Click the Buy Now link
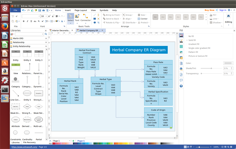The image size is (236, 149). (209, 10)
